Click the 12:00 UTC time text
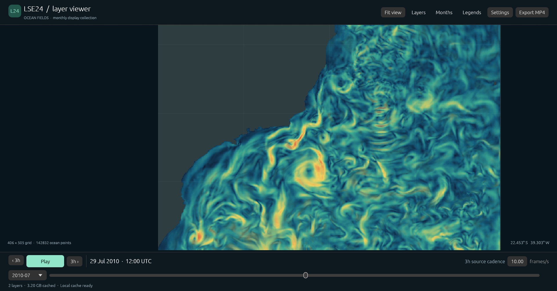The image size is (557, 291). (x=138, y=261)
